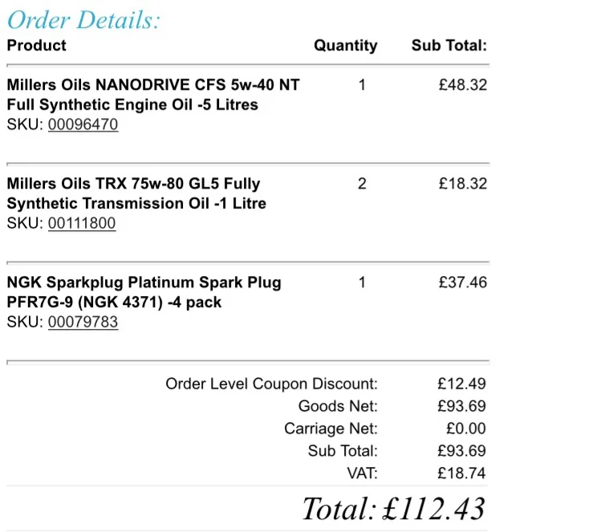The height and width of the screenshot is (532, 601).
Task: Select Millers Oils TRX transmission oil name
Action: [136, 193]
